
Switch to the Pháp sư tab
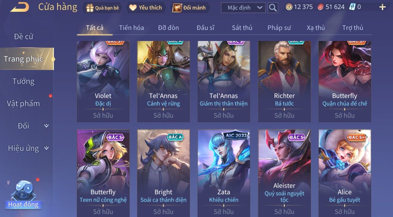point(279,28)
